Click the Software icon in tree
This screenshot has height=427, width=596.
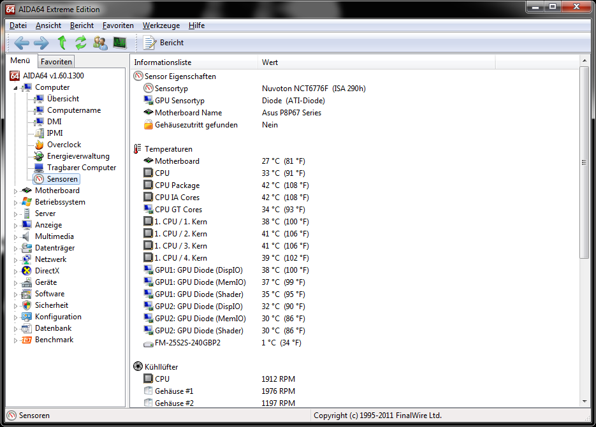[27, 294]
